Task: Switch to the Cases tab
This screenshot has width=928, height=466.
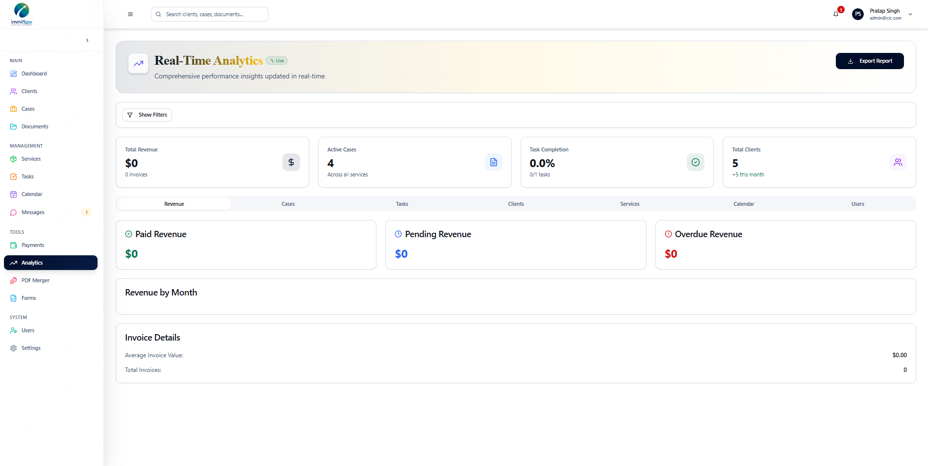Action: (x=288, y=204)
